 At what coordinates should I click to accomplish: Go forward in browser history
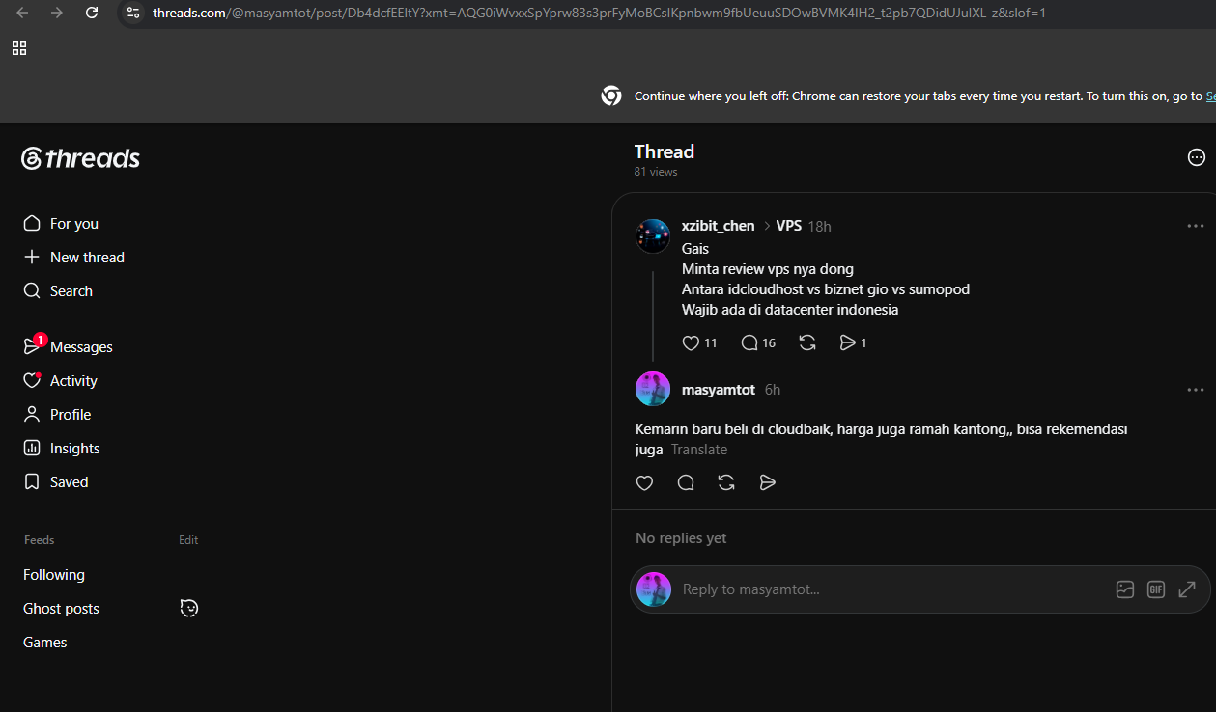click(x=57, y=13)
